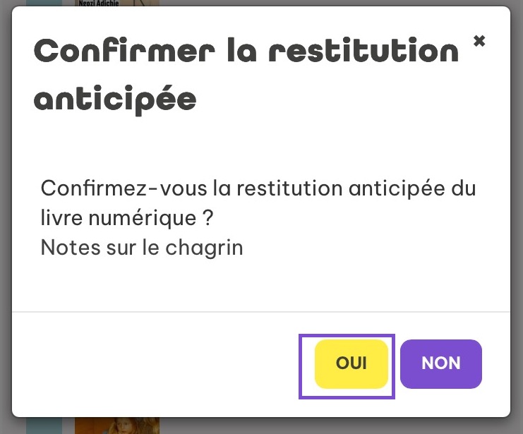Decline the return by clicking NON

pyautogui.click(x=441, y=363)
